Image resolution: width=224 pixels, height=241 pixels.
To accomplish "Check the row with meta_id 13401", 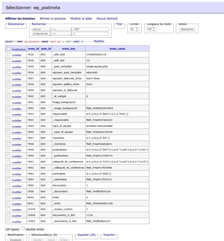I will 9,221.
